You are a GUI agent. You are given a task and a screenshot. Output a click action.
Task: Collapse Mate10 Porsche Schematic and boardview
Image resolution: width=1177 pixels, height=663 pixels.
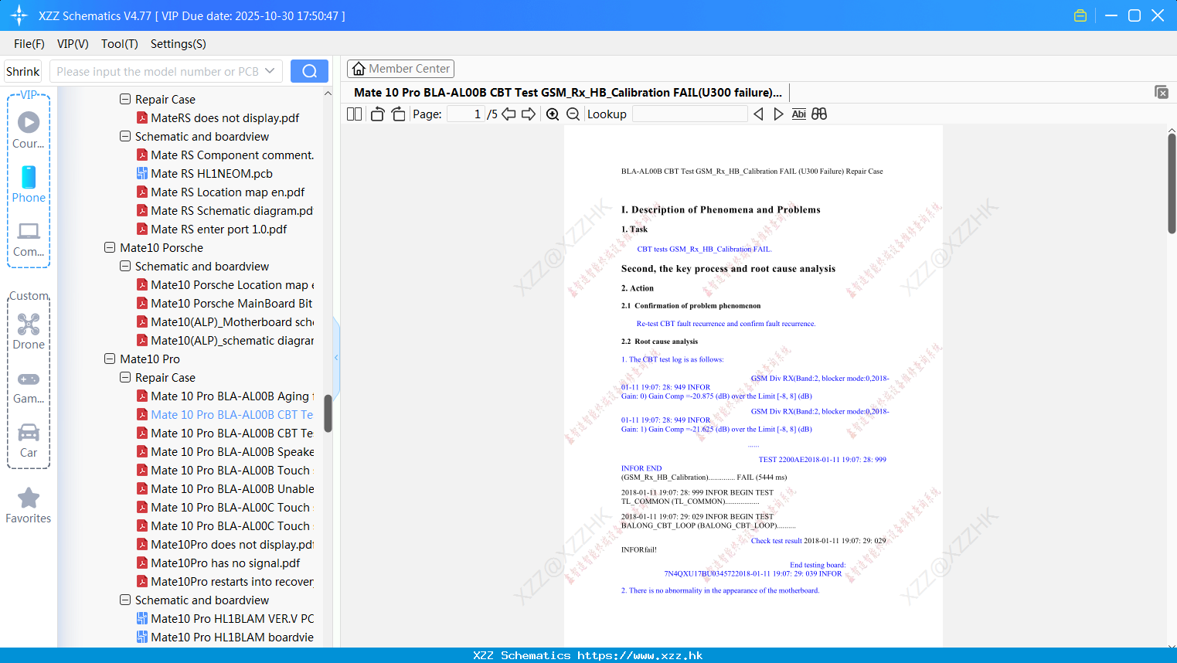pyautogui.click(x=125, y=267)
